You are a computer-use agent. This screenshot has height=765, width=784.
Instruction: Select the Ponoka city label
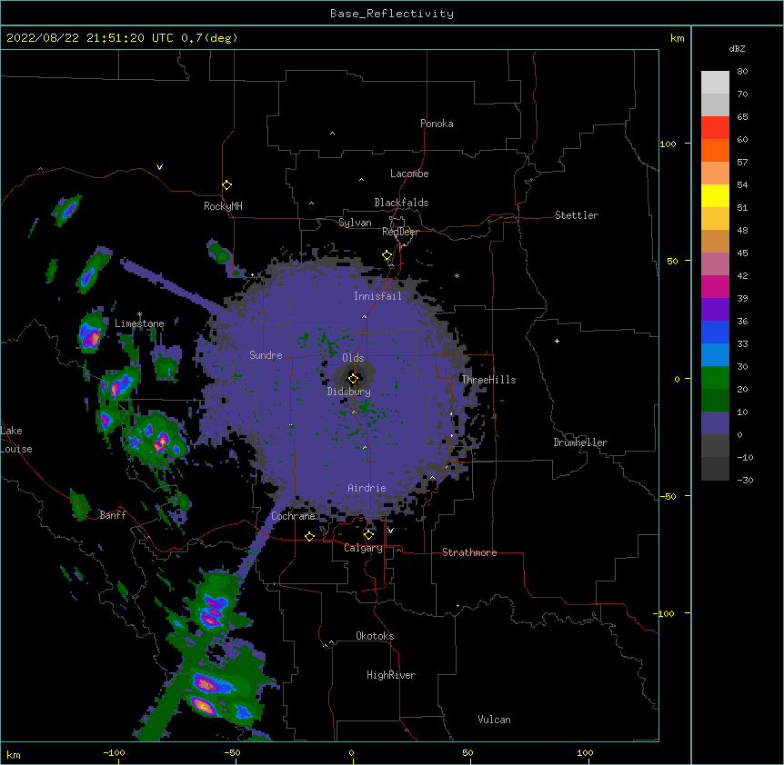pos(437,124)
